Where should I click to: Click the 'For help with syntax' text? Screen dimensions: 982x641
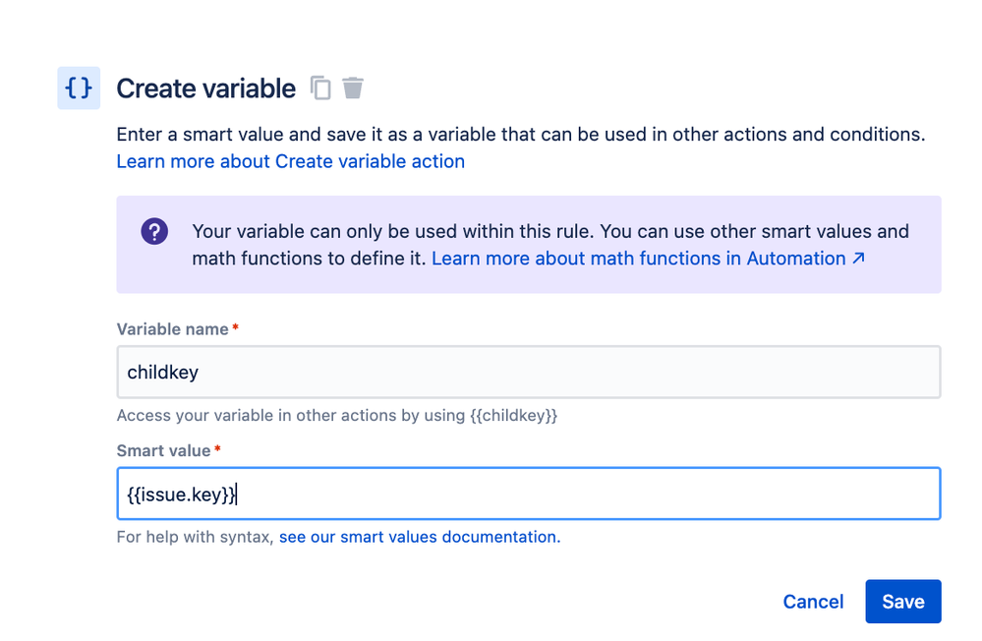pos(195,537)
